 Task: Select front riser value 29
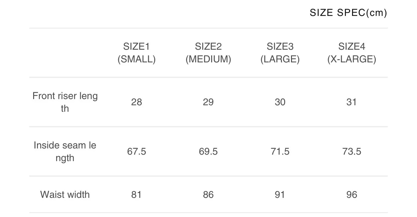point(208,102)
